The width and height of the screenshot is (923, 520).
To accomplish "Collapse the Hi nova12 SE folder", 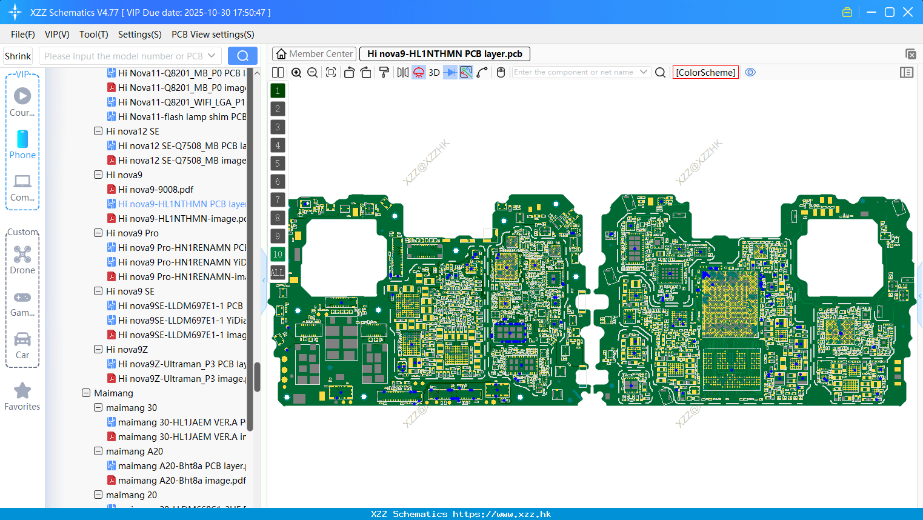I will 98,131.
